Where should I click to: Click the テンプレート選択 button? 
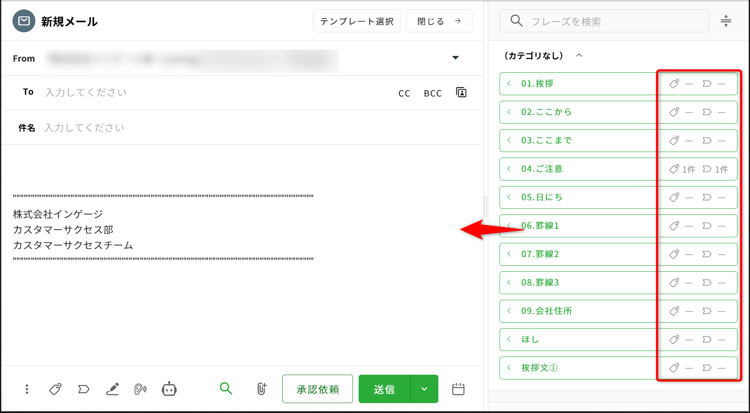coord(356,21)
